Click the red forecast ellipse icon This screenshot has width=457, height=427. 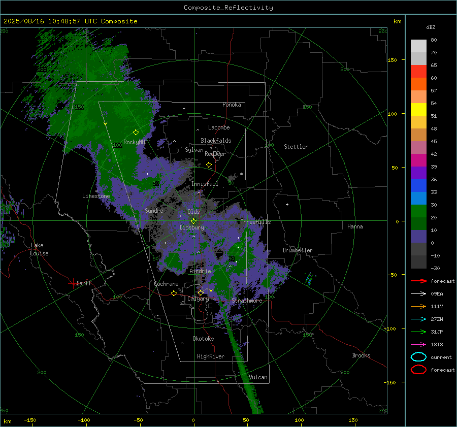pos(418,370)
